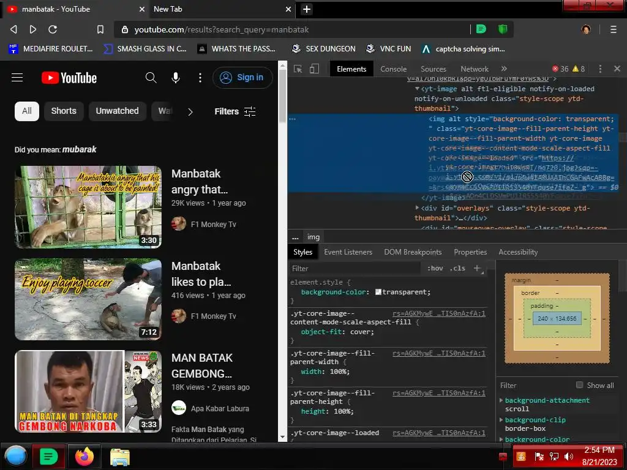Open 'Man Batak di tangkap' video thumbnail

[88, 391]
